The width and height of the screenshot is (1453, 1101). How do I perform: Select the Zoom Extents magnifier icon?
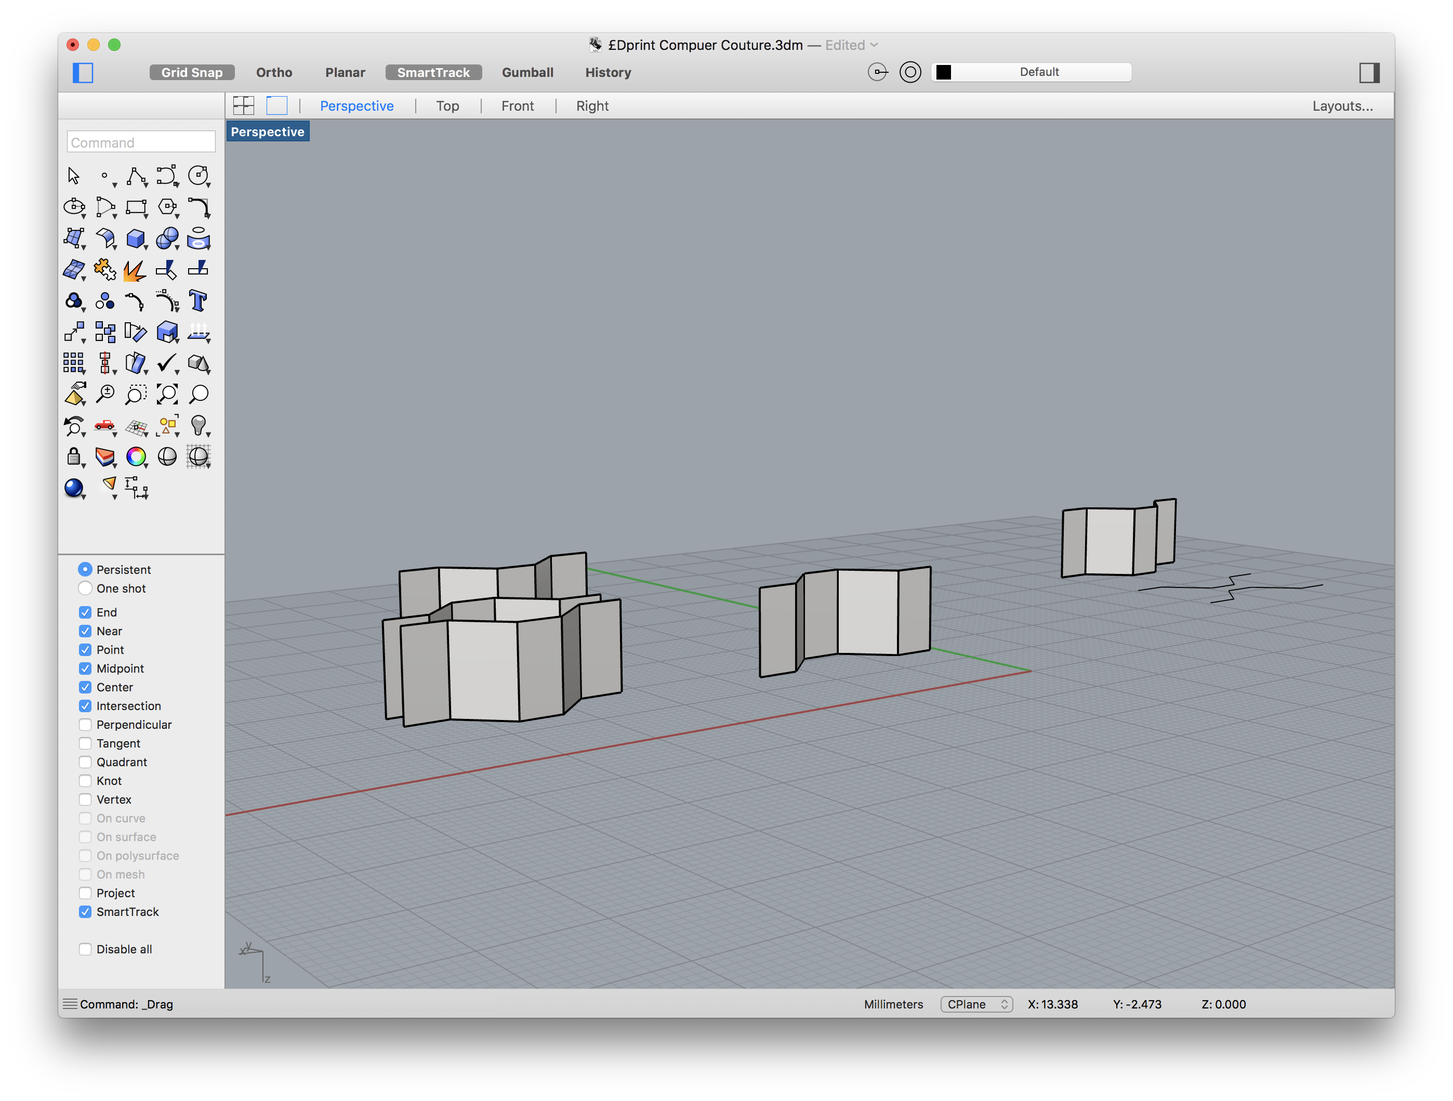click(x=167, y=394)
